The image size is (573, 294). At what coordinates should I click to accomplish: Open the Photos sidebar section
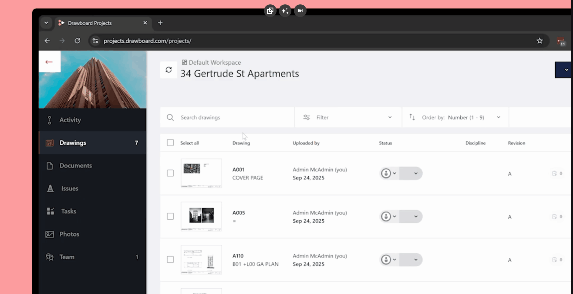click(92, 234)
